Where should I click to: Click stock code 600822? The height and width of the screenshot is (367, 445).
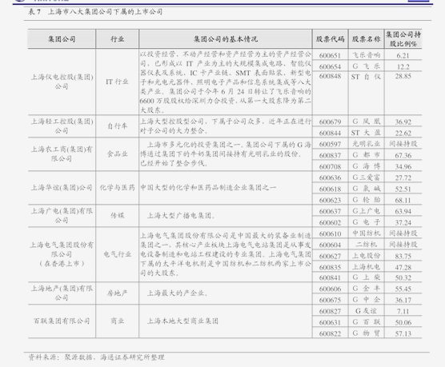tap(330, 333)
